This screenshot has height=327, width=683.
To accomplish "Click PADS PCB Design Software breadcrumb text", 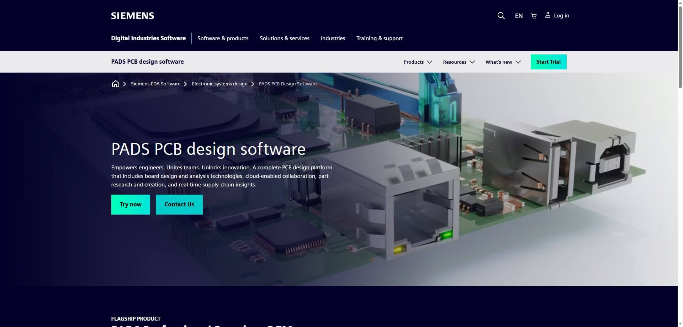I will tap(288, 84).
